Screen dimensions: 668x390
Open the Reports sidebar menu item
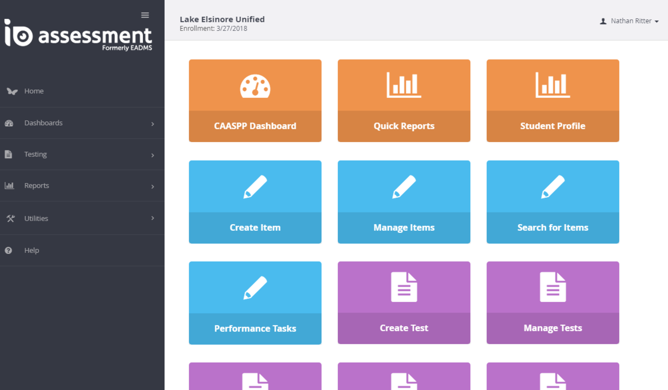point(37,186)
